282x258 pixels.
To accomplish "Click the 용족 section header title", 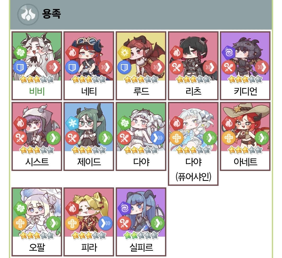I will (x=51, y=14).
